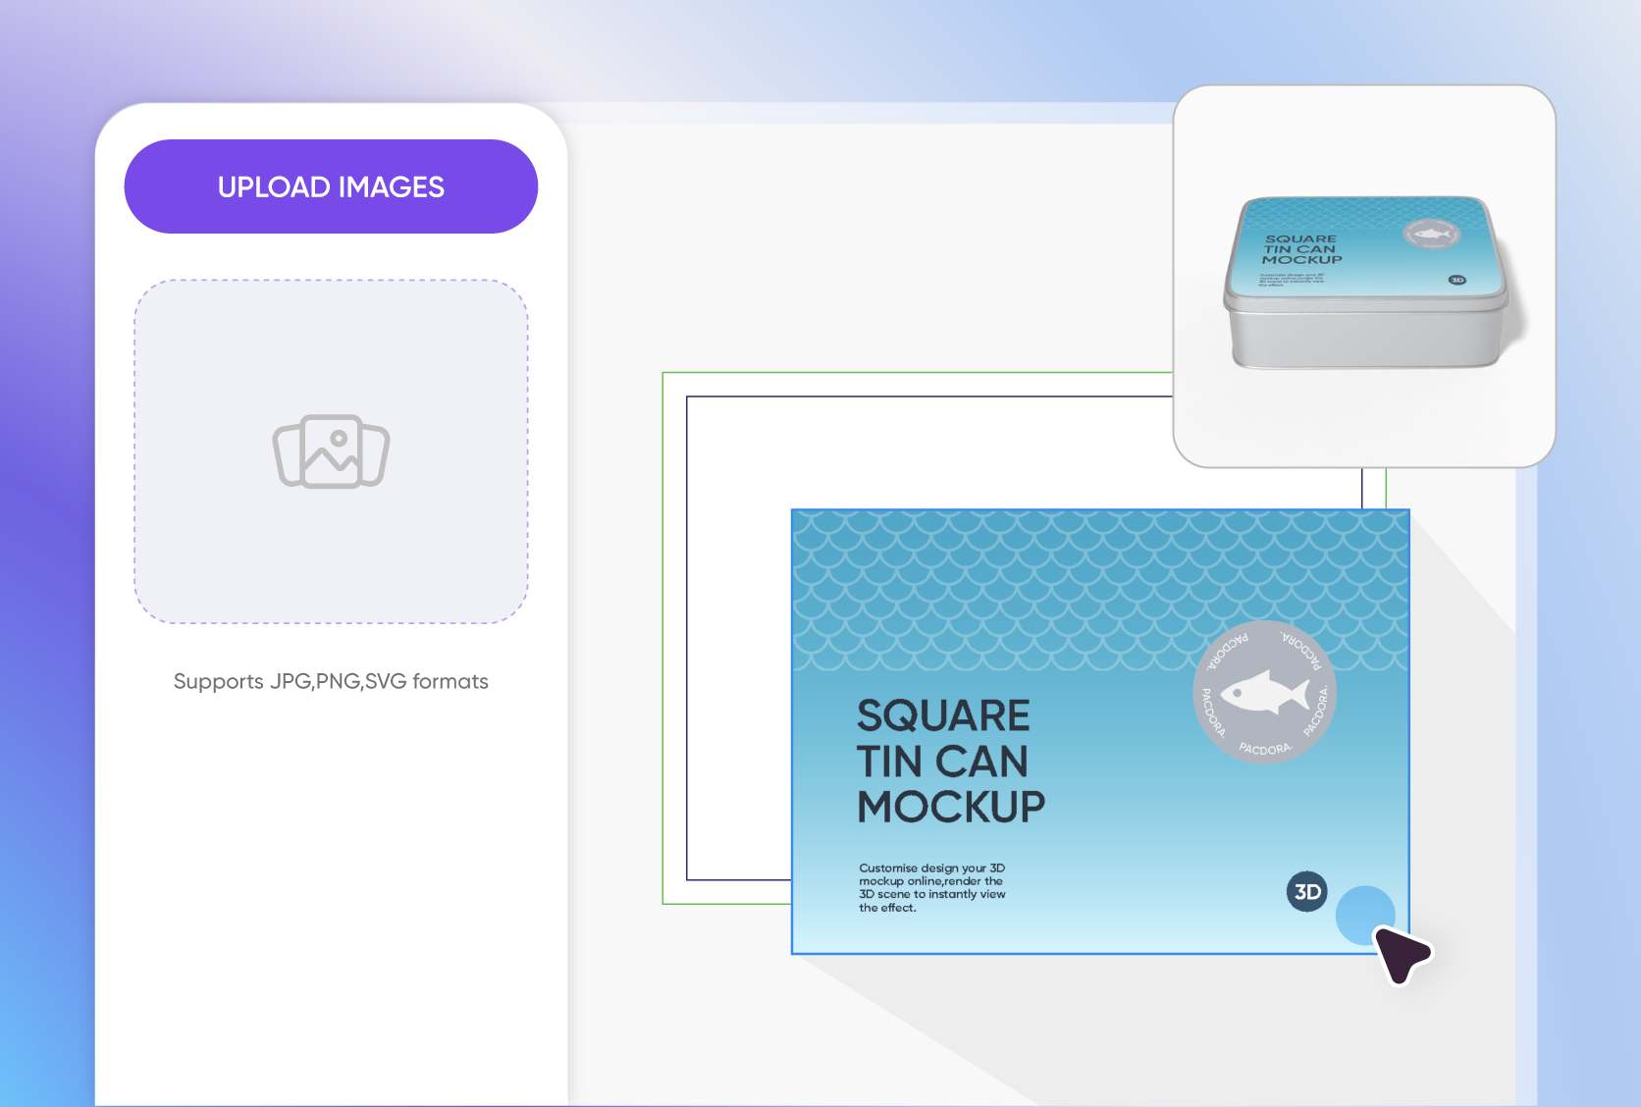Image resolution: width=1641 pixels, height=1107 pixels.
Task: Click the fish logo on the tin lid preview
Action: [x=1431, y=235]
